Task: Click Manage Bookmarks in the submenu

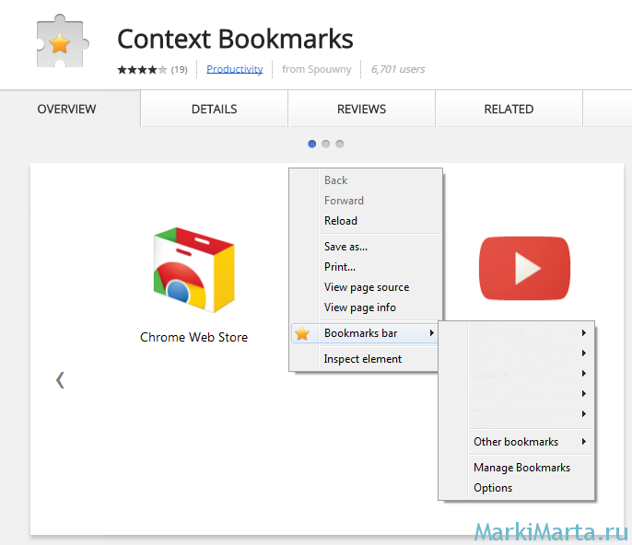Action: [521, 468]
